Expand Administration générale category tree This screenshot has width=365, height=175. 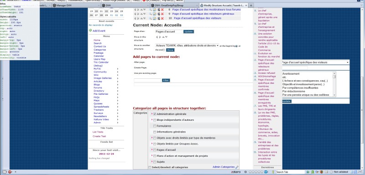pyautogui.click(x=152, y=113)
